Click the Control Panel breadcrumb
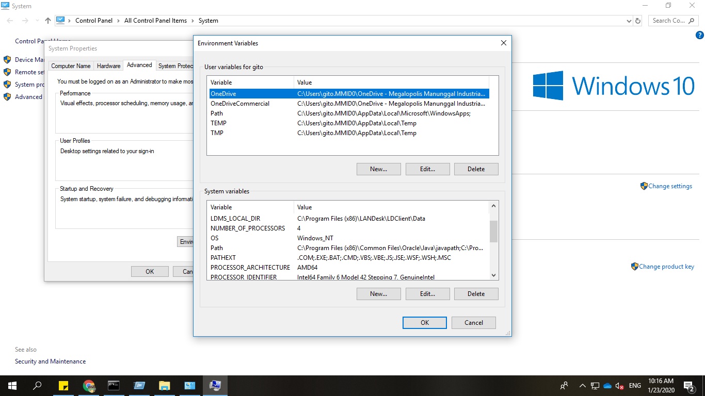 [94, 21]
